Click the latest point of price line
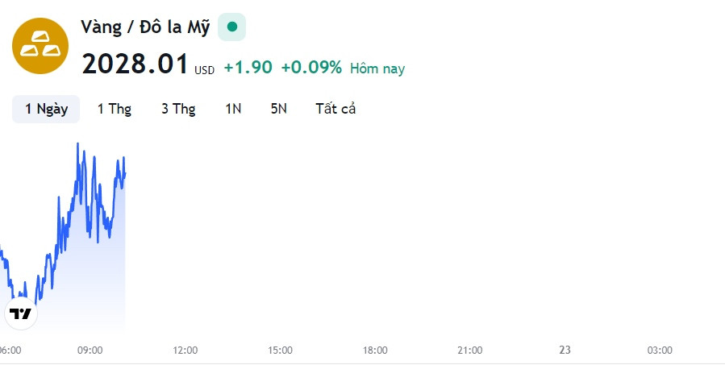 tap(125, 173)
